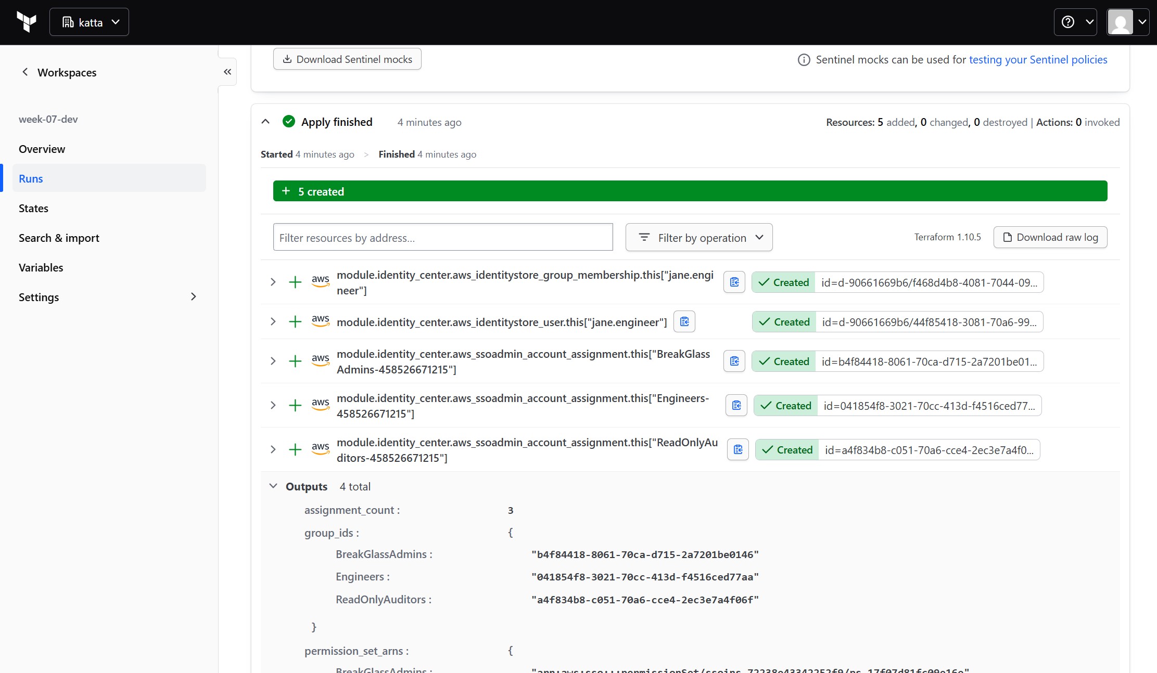This screenshot has width=1157, height=673.
Task: Click Download Sentinel mocks button
Action: pos(347,59)
